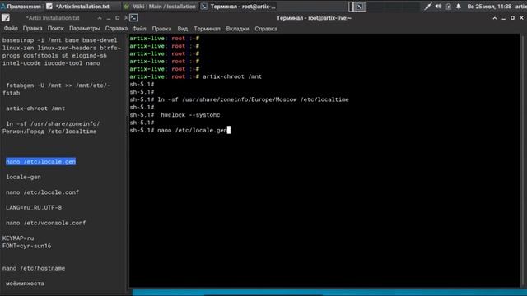Click the terminal title 'Терминал - root@artix-live:~'
Screen dimensions: 527x296
[314, 18]
